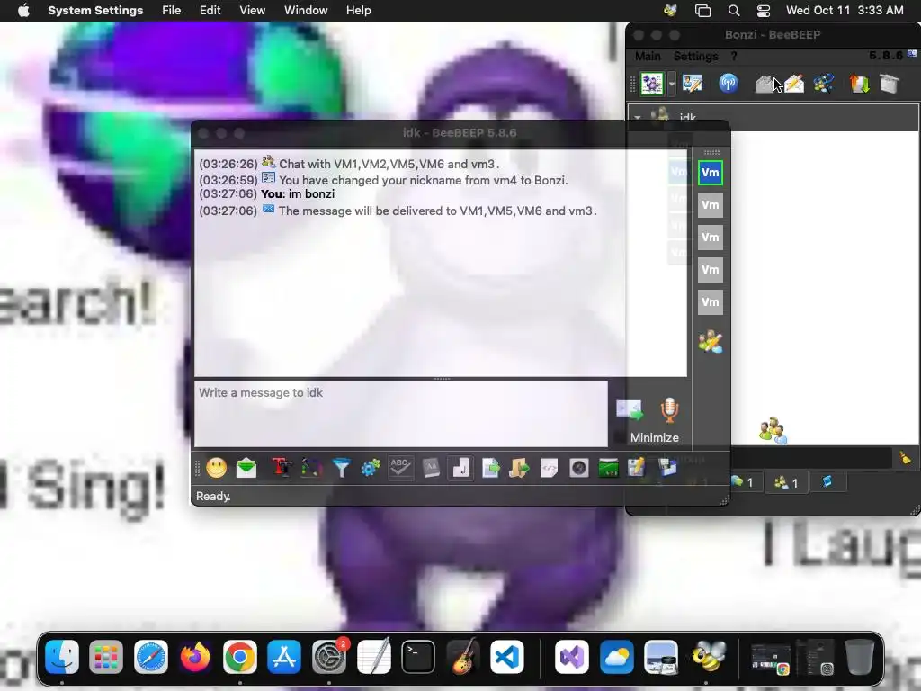The width and height of the screenshot is (921, 691).
Task: Select the third Vm member avatar
Action: point(711,238)
